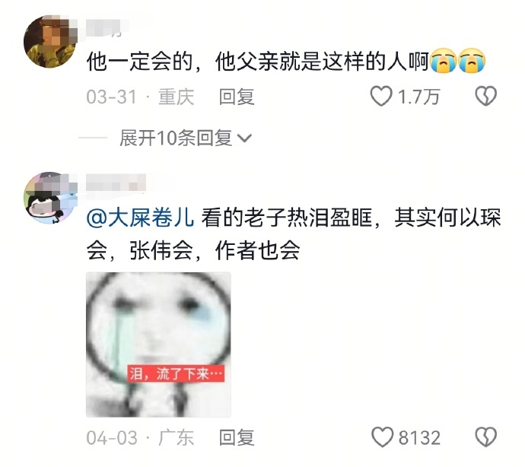Like the second comment showing 8132 likes
525x467 pixels.
(382, 437)
